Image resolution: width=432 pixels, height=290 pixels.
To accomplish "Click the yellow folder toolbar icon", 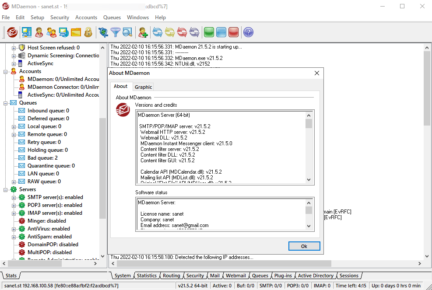I will tap(76, 32).
